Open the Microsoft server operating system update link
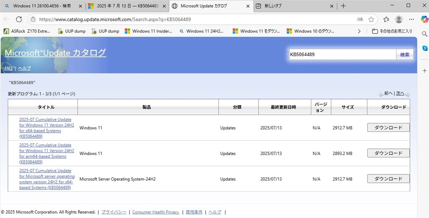This screenshot has height=218, width=429. pyautogui.click(x=47, y=179)
